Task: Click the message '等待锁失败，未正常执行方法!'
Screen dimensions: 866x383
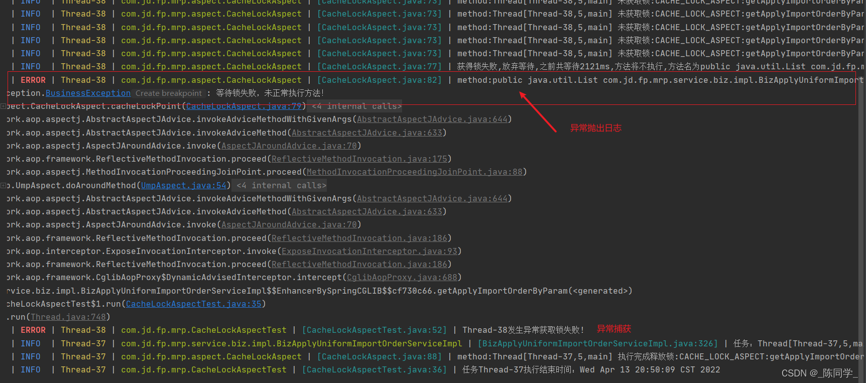Action: pyautogui.click(x=270, y=93)
